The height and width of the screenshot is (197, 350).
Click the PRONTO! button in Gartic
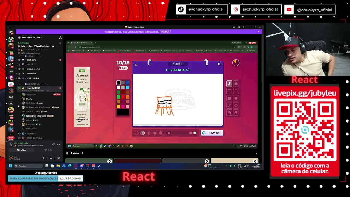coord(212,133)
